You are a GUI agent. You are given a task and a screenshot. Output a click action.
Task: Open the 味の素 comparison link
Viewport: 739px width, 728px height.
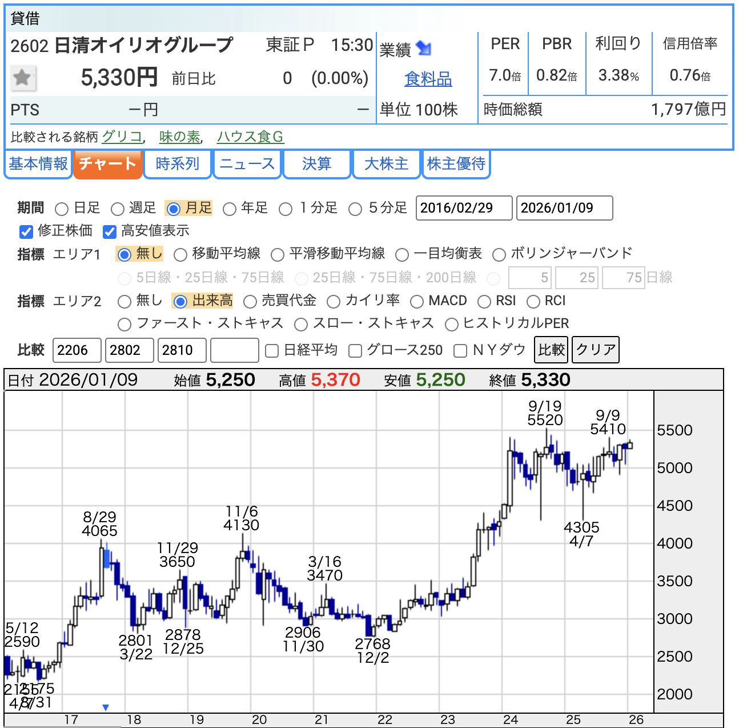179,137
